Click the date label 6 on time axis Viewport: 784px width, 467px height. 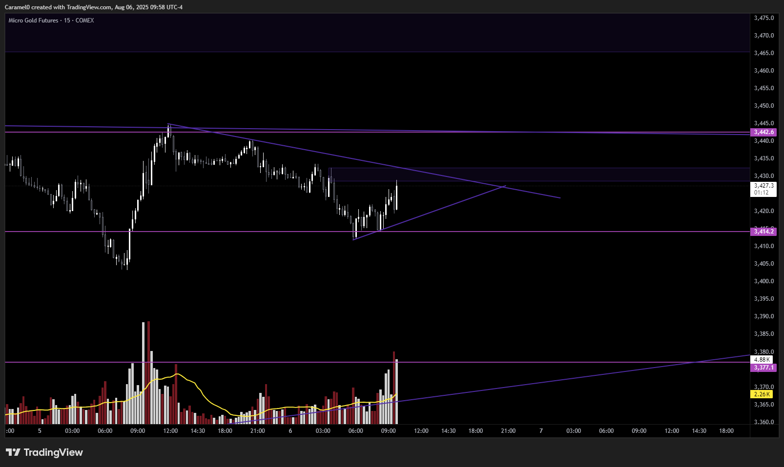click(290, 431)
